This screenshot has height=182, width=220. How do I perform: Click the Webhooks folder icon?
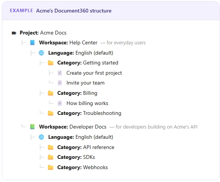(x=51, y=168)
